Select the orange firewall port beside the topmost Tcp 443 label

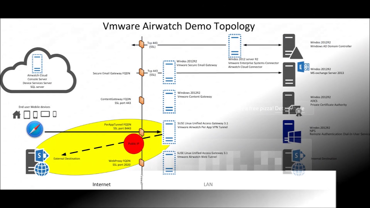point(141,44)
